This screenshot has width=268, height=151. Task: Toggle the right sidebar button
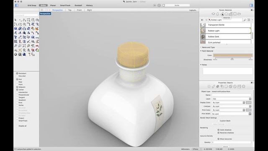(x=251, y=5)
